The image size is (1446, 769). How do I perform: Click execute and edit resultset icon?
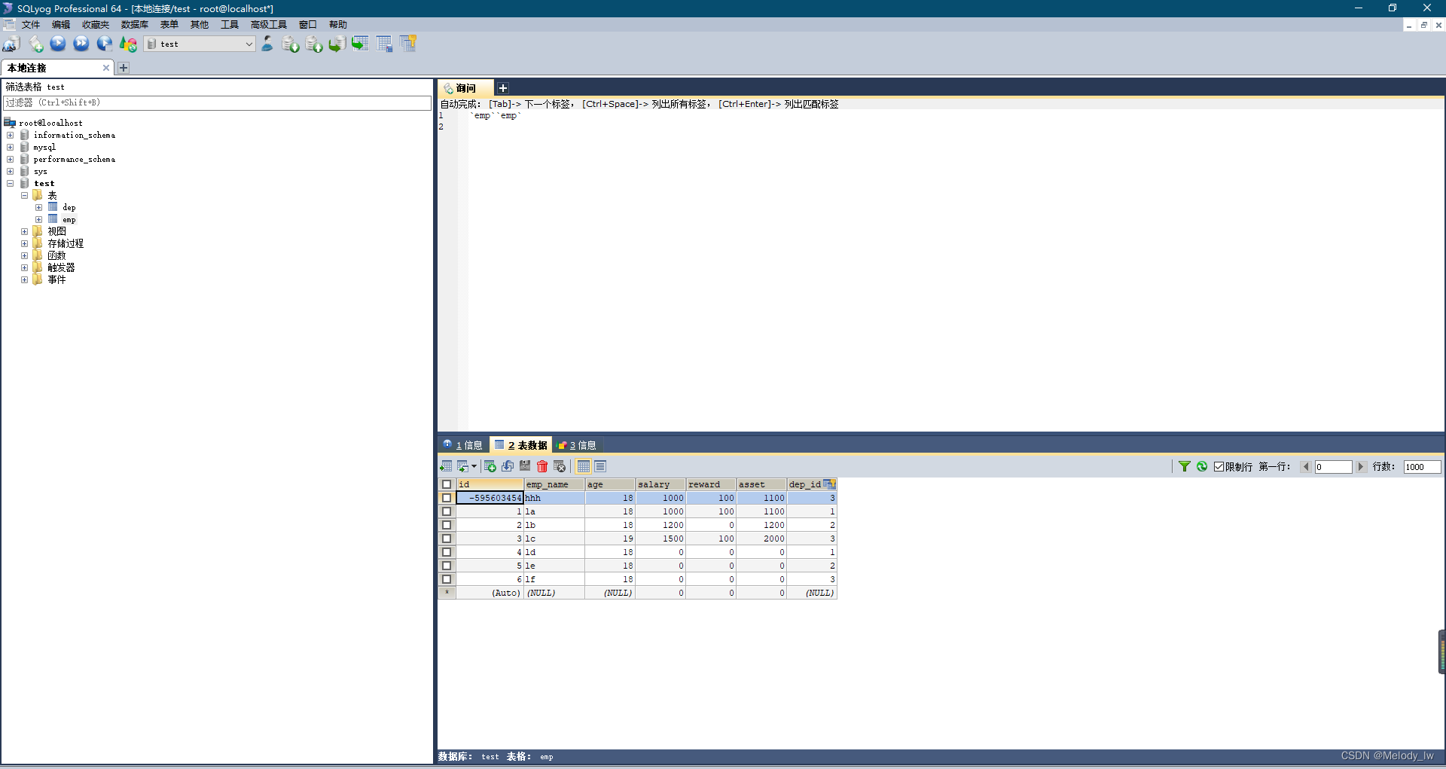click(x=105, y=44)
